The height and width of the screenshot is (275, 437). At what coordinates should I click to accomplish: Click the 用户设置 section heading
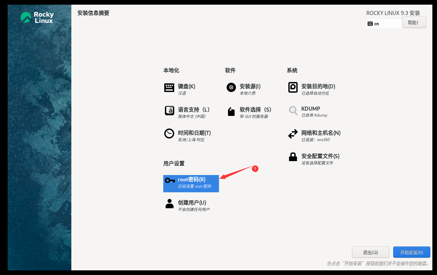point(174,163)
